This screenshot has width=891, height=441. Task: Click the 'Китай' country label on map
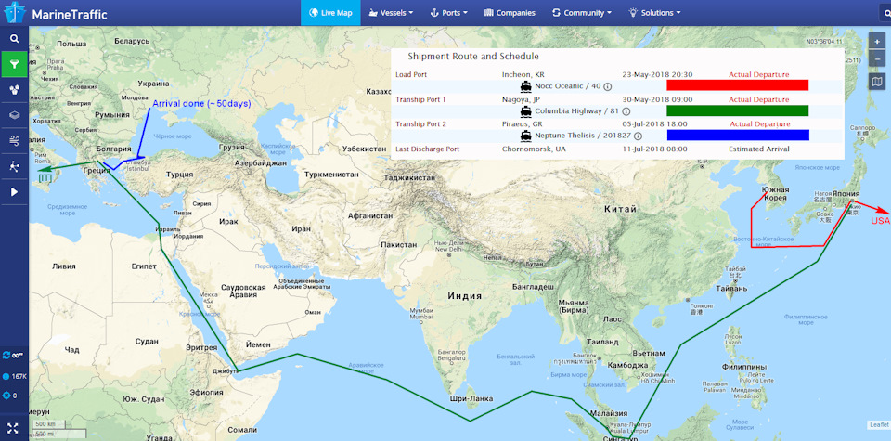click(621, 209)
